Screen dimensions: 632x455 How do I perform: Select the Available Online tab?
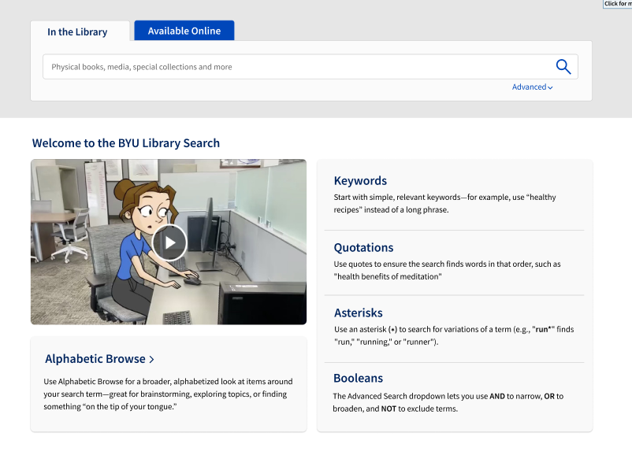coord(184,31)
